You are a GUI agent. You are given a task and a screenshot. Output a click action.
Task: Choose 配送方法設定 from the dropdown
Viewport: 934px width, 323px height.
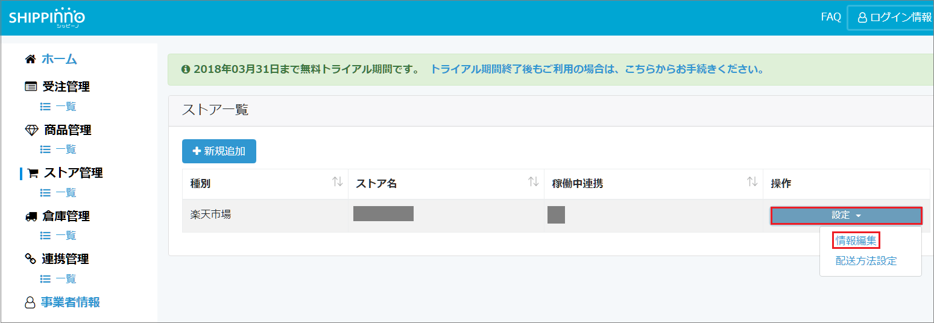point(866,261)
